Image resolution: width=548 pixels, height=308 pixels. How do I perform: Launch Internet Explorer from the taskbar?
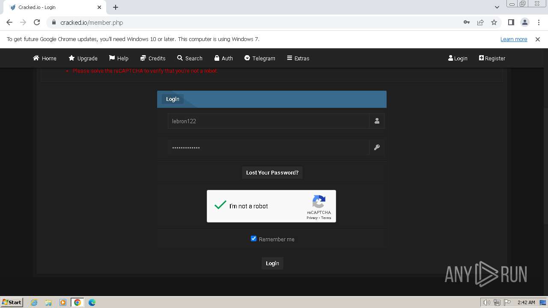(x=34, y=302)
